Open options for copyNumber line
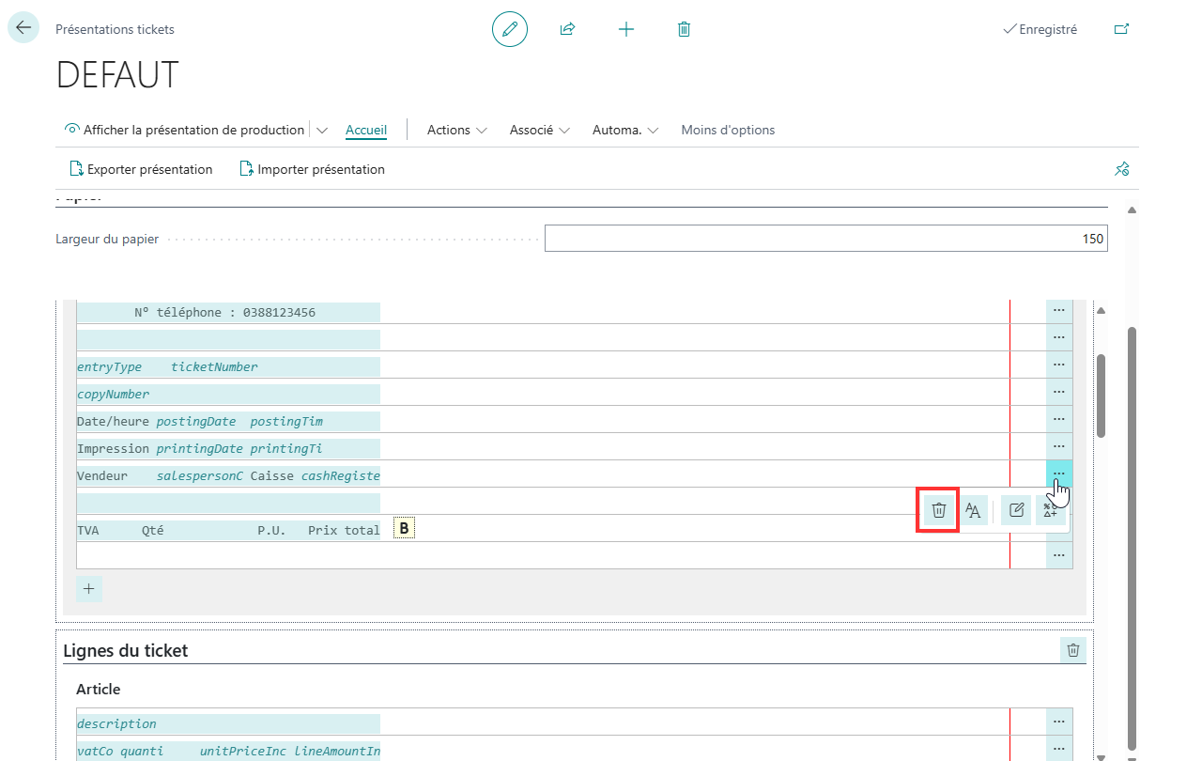Image resolution: width=1202 pixels, height=761 pixels. [x=1059, y=392]
